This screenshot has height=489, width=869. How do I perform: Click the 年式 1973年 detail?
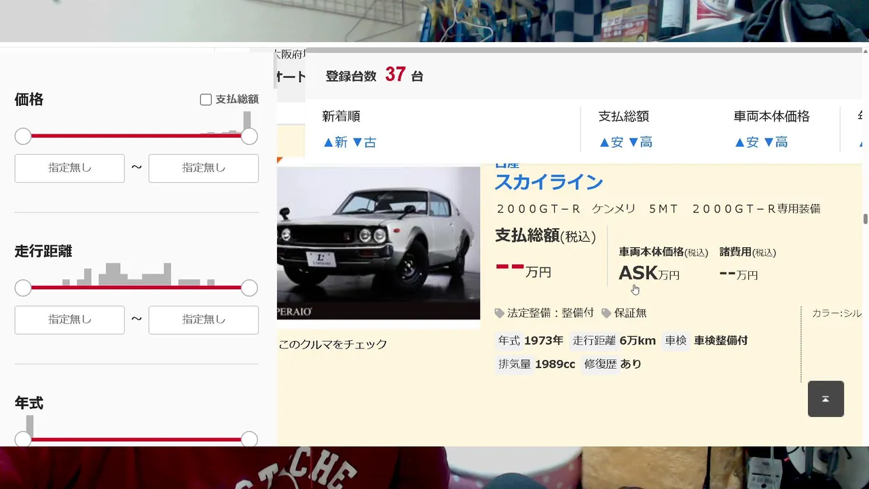click(x=530, y=340)
